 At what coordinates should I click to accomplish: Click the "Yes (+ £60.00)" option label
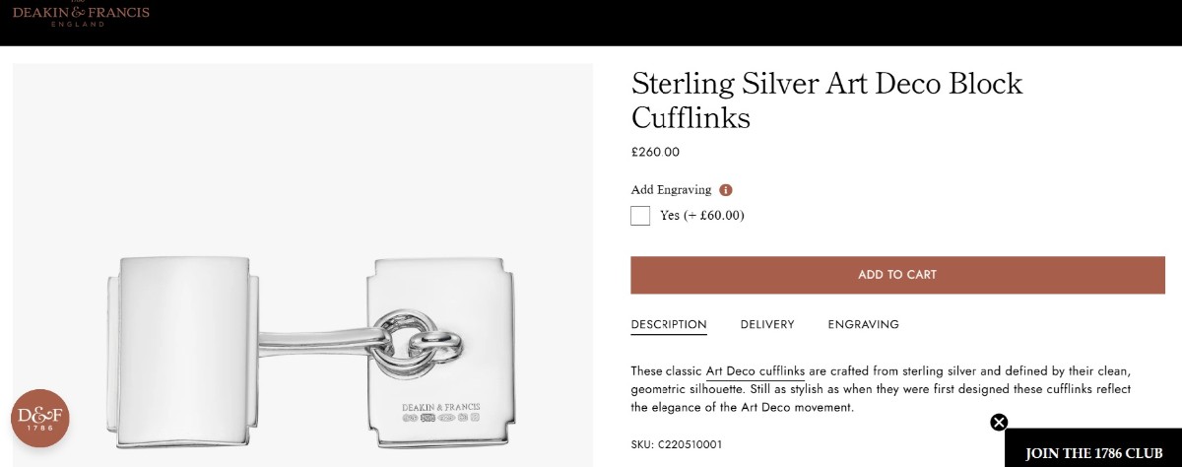coord(701,216)
